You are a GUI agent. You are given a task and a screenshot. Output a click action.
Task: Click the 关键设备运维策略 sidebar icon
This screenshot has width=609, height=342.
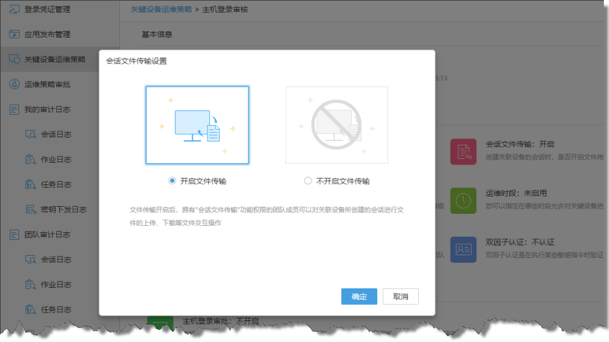point(14,59)
